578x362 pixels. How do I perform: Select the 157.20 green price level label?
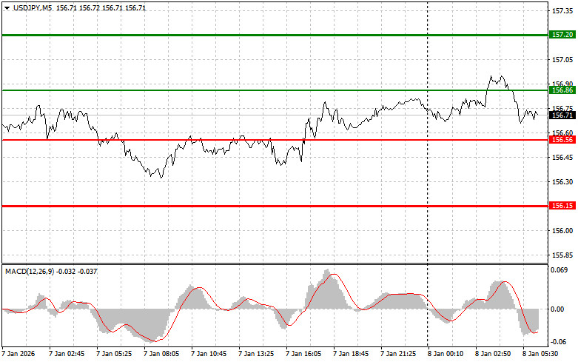pos(562,35)
